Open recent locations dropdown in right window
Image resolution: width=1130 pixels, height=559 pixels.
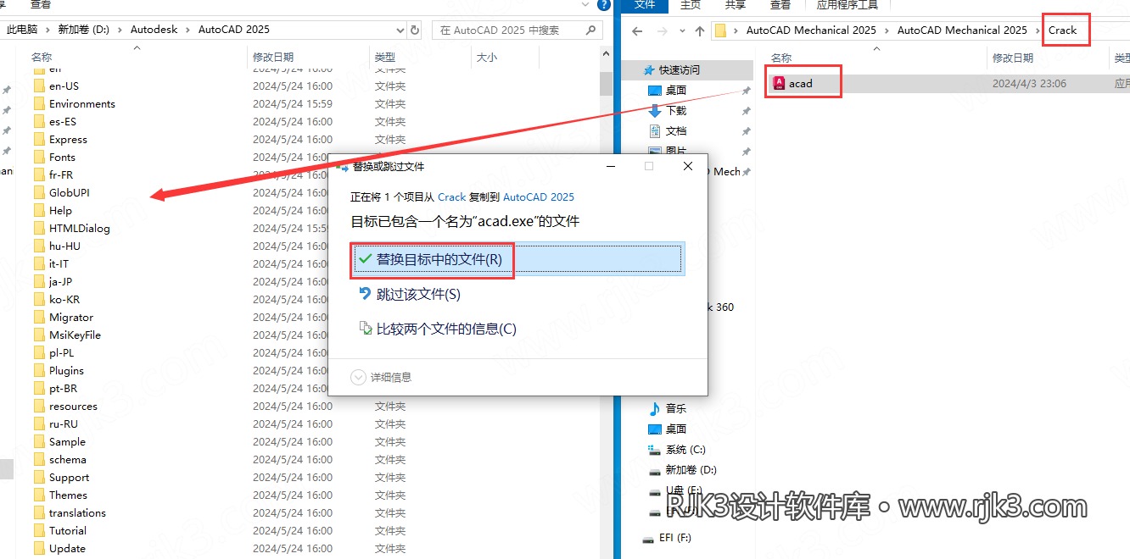[681, 31]
